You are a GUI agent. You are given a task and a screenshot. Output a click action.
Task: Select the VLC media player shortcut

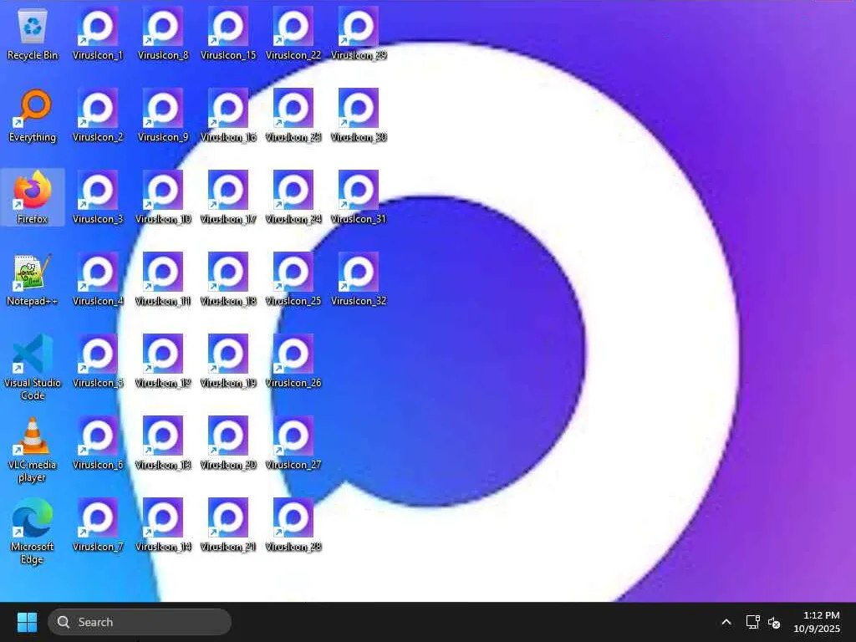click(33, 449)
